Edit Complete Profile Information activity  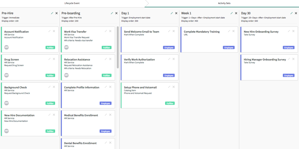(x=106, y=87)
